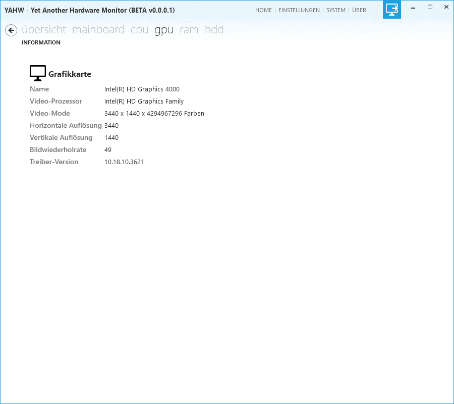The height and width of the screenshot is (404, 454).
Task: Click the Grafikkarte monitor icon
Action: 38,73
